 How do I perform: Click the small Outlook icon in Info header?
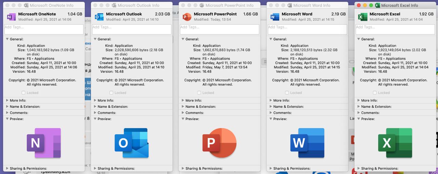99,17
